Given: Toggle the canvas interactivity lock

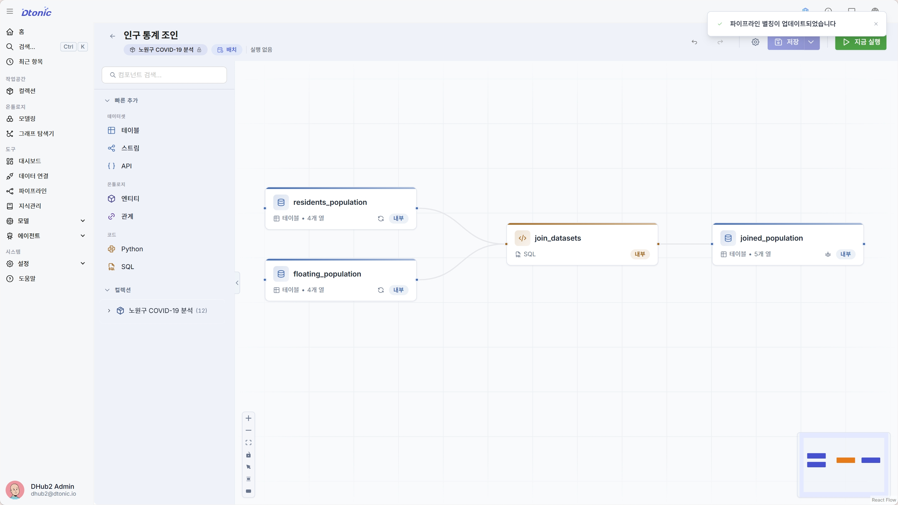Looking at the screenshot, I should pos(248,455).
